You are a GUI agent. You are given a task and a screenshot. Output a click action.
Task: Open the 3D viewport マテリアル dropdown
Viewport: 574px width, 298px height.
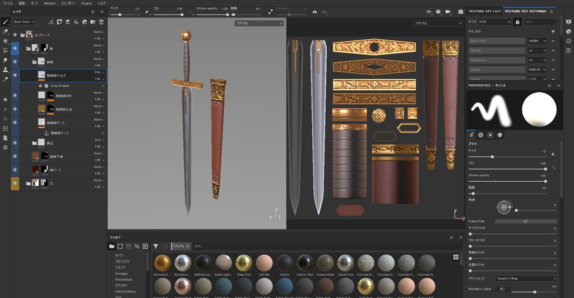[259, 23]
